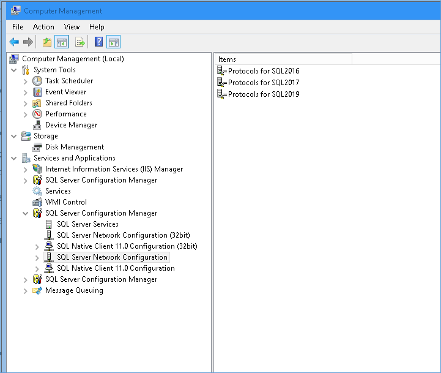Screen dimensions: 441x373
Task: Click the Protocols for SQL2016 icon
Action: (x=221, y=70)
